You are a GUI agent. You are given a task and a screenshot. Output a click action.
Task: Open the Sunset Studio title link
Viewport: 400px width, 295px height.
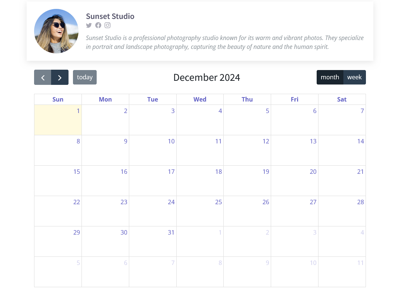click(x=110, y=16)
